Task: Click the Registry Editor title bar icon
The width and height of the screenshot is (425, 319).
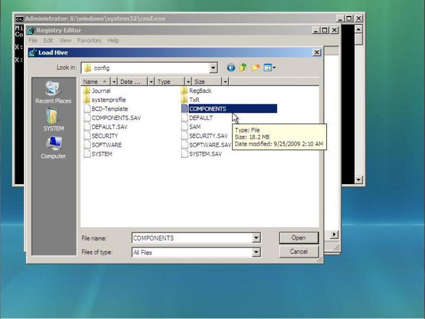Action: point(31,31)
